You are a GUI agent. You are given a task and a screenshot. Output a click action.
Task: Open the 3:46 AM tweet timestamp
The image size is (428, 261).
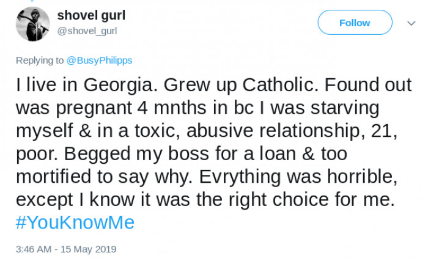tap(33, 249)
